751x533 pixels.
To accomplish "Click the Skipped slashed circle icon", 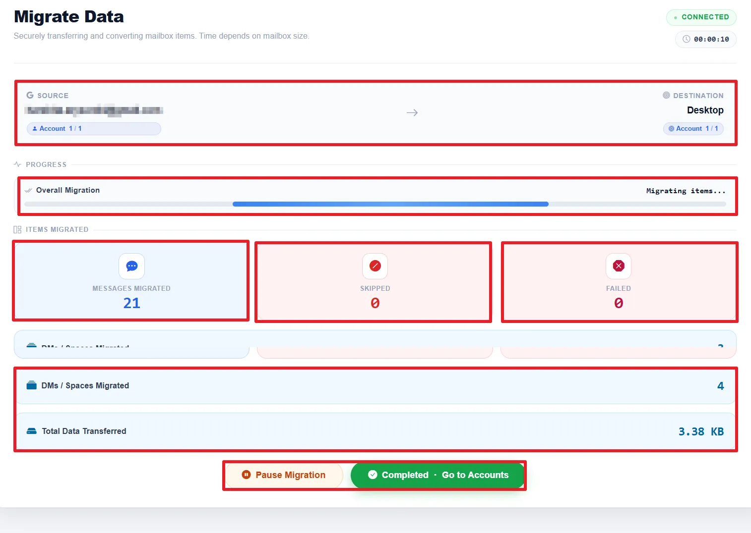I will click(375, 266).
